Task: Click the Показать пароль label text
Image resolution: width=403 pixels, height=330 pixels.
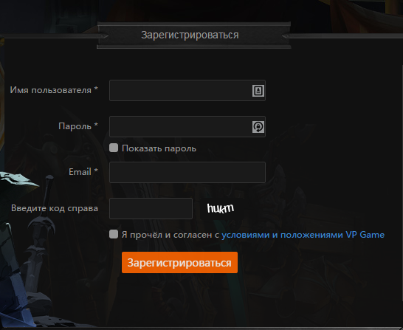Action: 159,148
